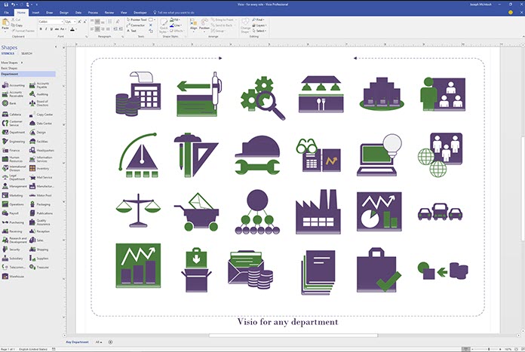525x352 pixels.
Task: Switch Shapes pane to SEARCH
Action: point(27,54)
